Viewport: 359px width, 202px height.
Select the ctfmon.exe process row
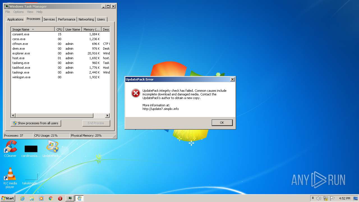click(x=60, y=44)
